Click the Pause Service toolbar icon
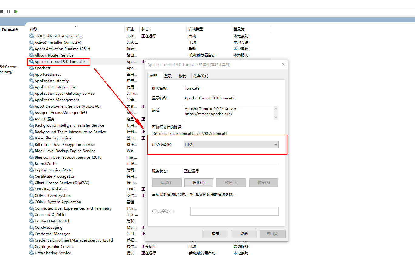Screen dimensions: 415x257 point(9,12)
